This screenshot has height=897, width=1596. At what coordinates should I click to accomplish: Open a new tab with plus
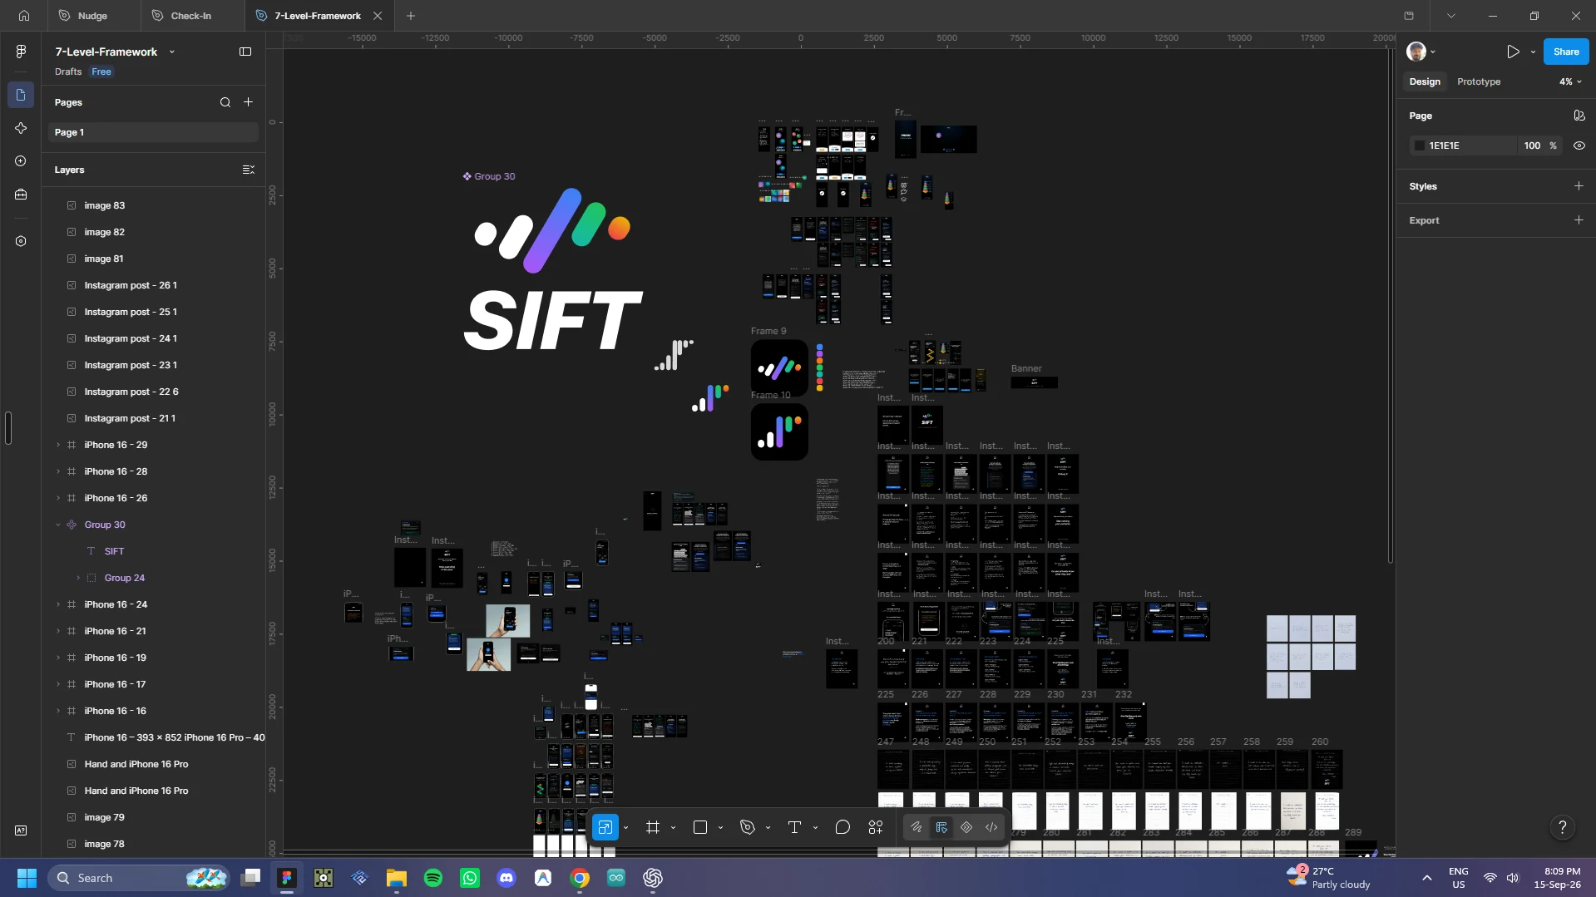[411, 16]
